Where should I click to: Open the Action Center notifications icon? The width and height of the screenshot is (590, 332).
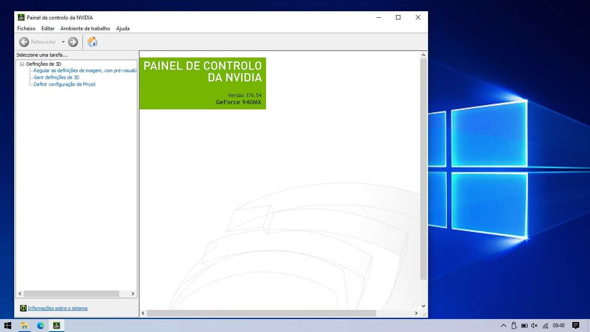[x=576, y=326]
